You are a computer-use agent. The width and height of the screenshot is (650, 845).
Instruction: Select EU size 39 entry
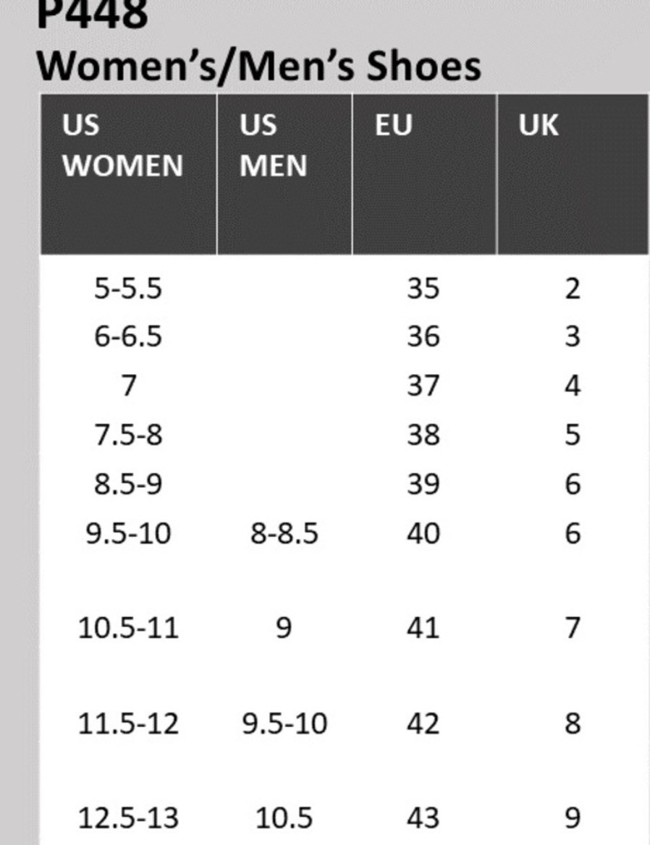pos(423,484)
